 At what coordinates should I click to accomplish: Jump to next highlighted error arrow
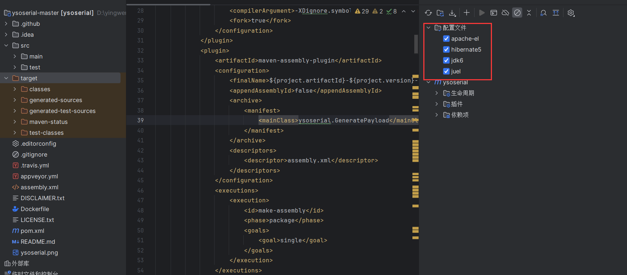413,11
